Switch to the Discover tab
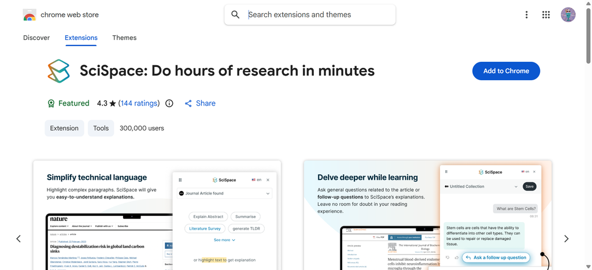This screenshot has height=270, width=592. click(x=36, y=37)
